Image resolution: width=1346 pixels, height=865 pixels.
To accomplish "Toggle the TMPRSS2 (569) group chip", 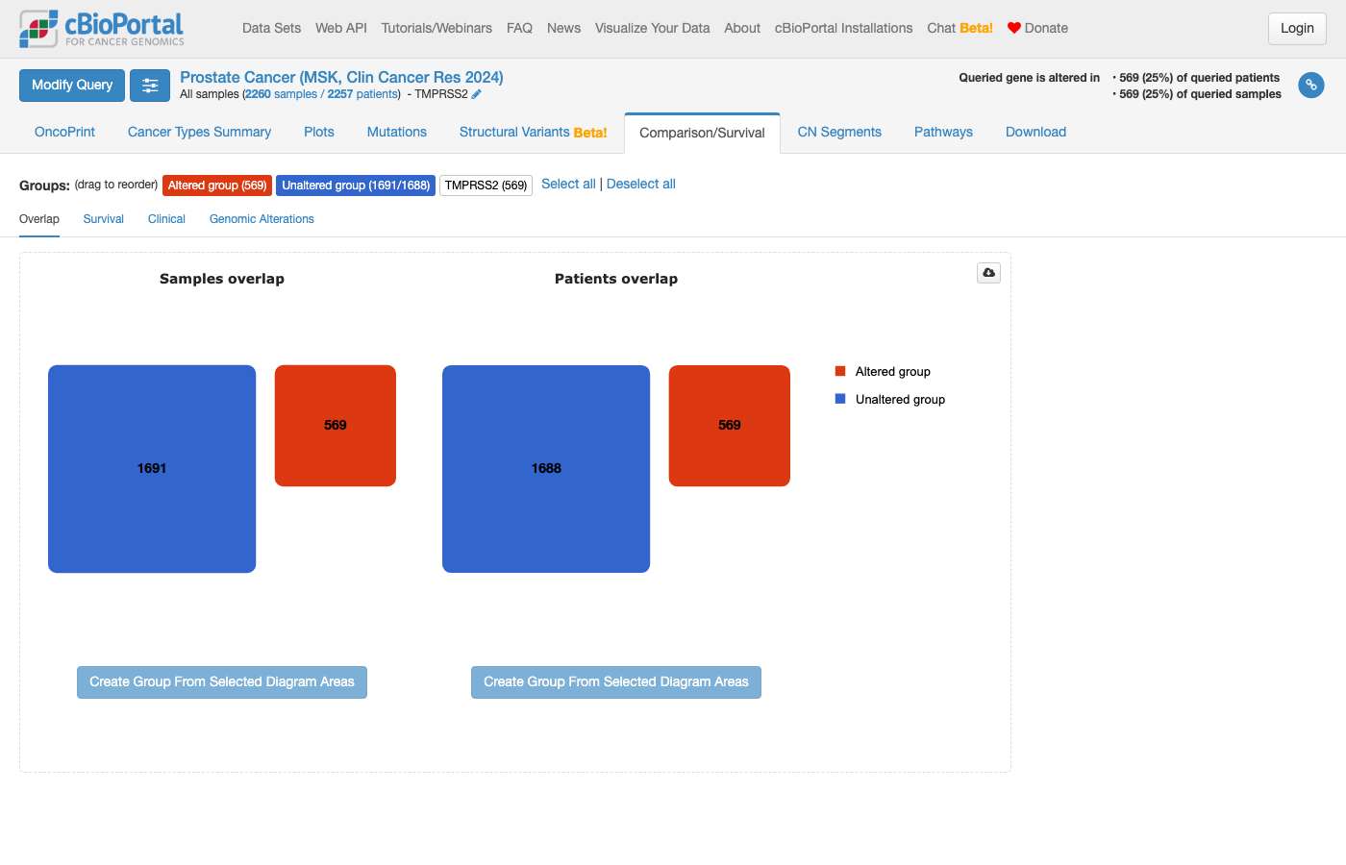I will pos(486,185).
